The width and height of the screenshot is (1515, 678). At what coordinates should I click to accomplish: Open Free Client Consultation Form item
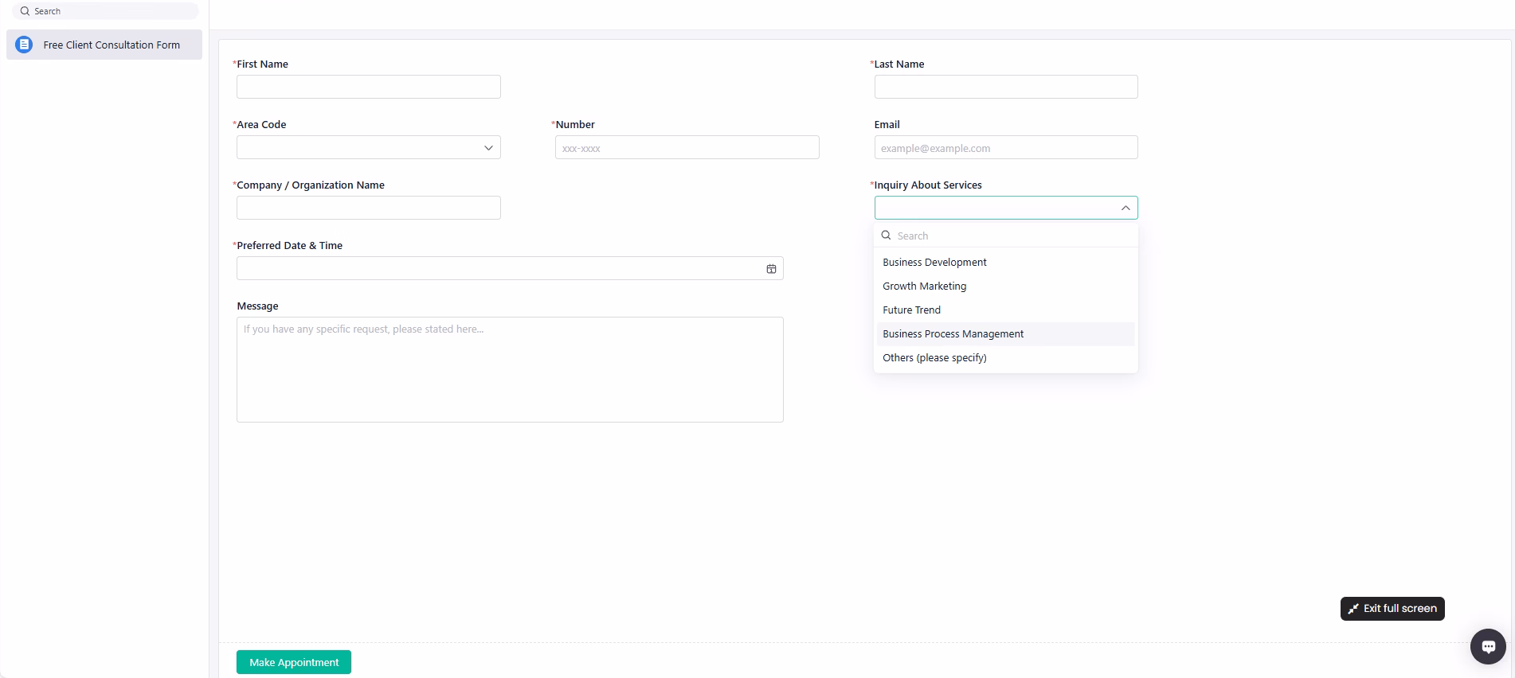112,45
